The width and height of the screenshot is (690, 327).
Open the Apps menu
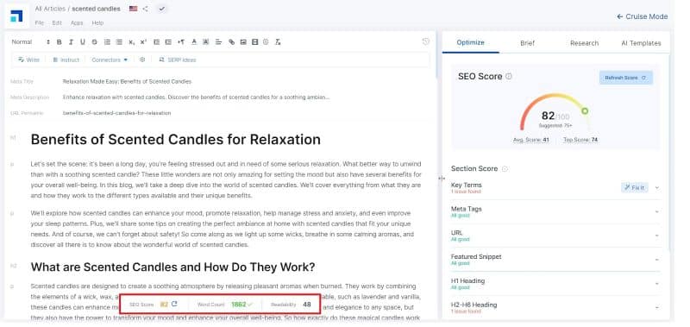tap(77, 23)
